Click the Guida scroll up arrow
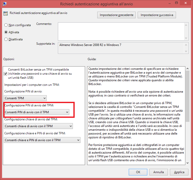The height and width of the screenshot is (180, 193). (x=187, y=69)
